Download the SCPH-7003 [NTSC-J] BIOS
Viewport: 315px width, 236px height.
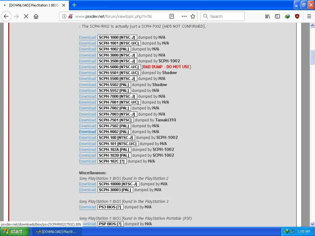point(87,114)
